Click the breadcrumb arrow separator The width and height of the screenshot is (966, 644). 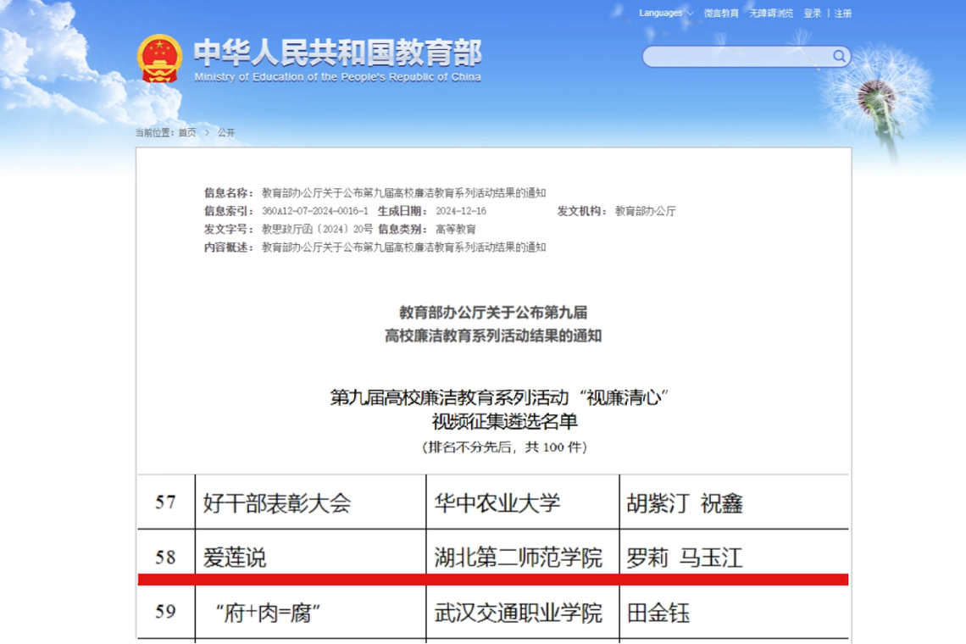(x=207, y=133)
